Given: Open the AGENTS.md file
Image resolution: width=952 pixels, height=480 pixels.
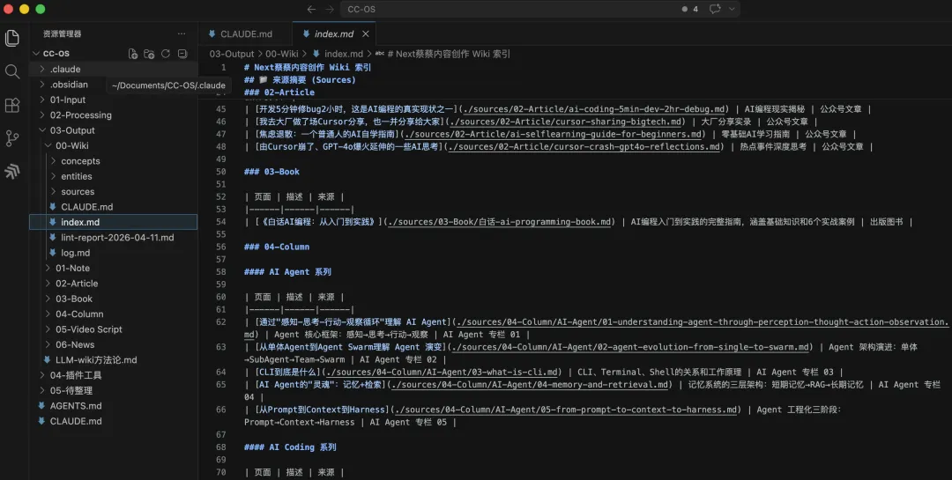Looking at the screenshot, I should [x=75, y=406].
